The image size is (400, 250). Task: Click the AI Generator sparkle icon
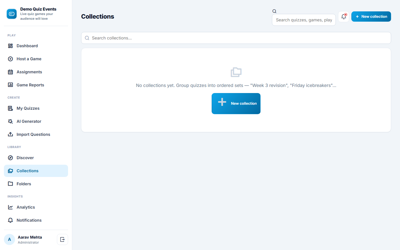point(10,121)
